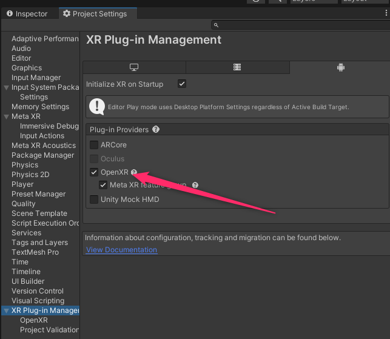390x339 pixels.
Task: Enable the Unity Mock HMD checkbox
Action: click(94, 200)
